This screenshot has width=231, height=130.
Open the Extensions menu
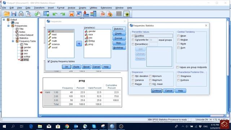point(106,8)
